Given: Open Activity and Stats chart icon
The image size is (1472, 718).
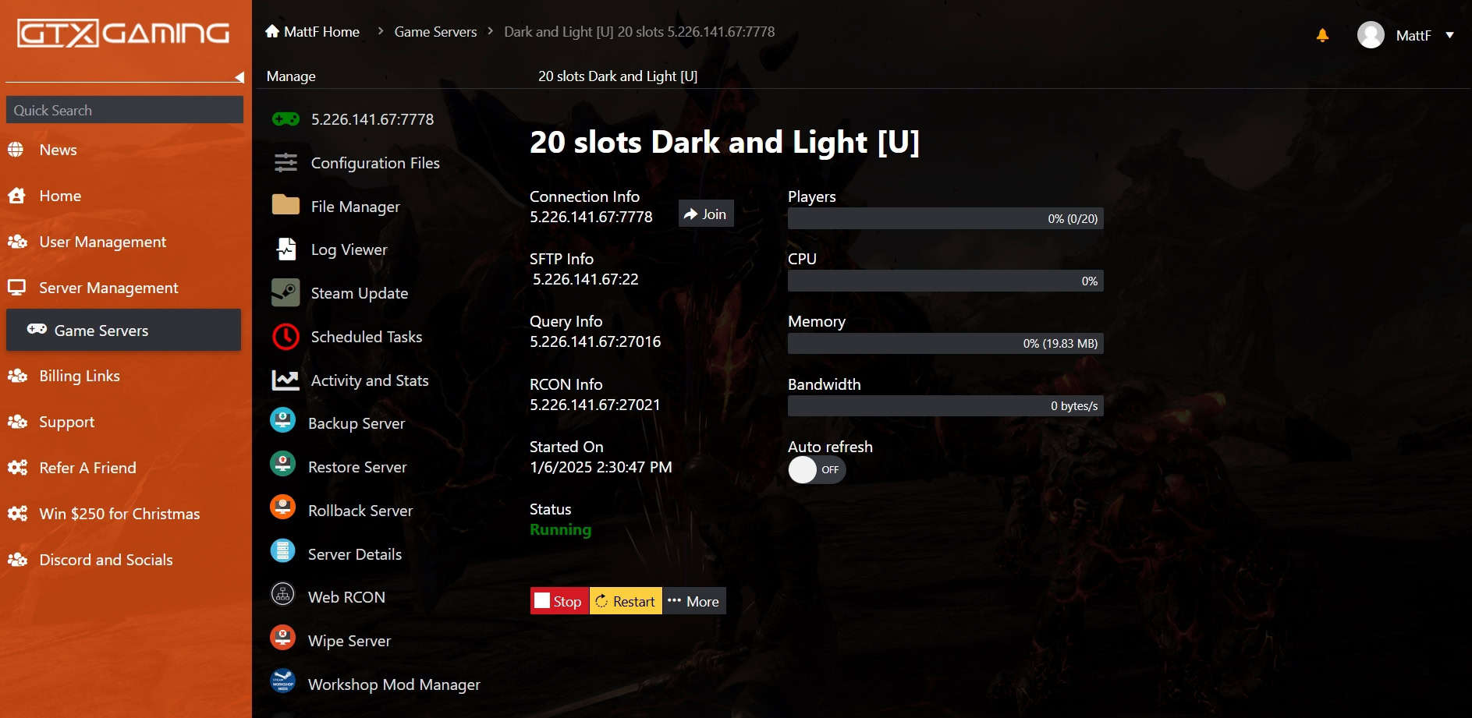Looking at the screenshot, I should pos(286,380).
